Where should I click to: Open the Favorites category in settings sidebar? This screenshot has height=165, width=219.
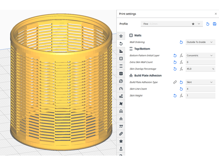click(x=121, y=36)
